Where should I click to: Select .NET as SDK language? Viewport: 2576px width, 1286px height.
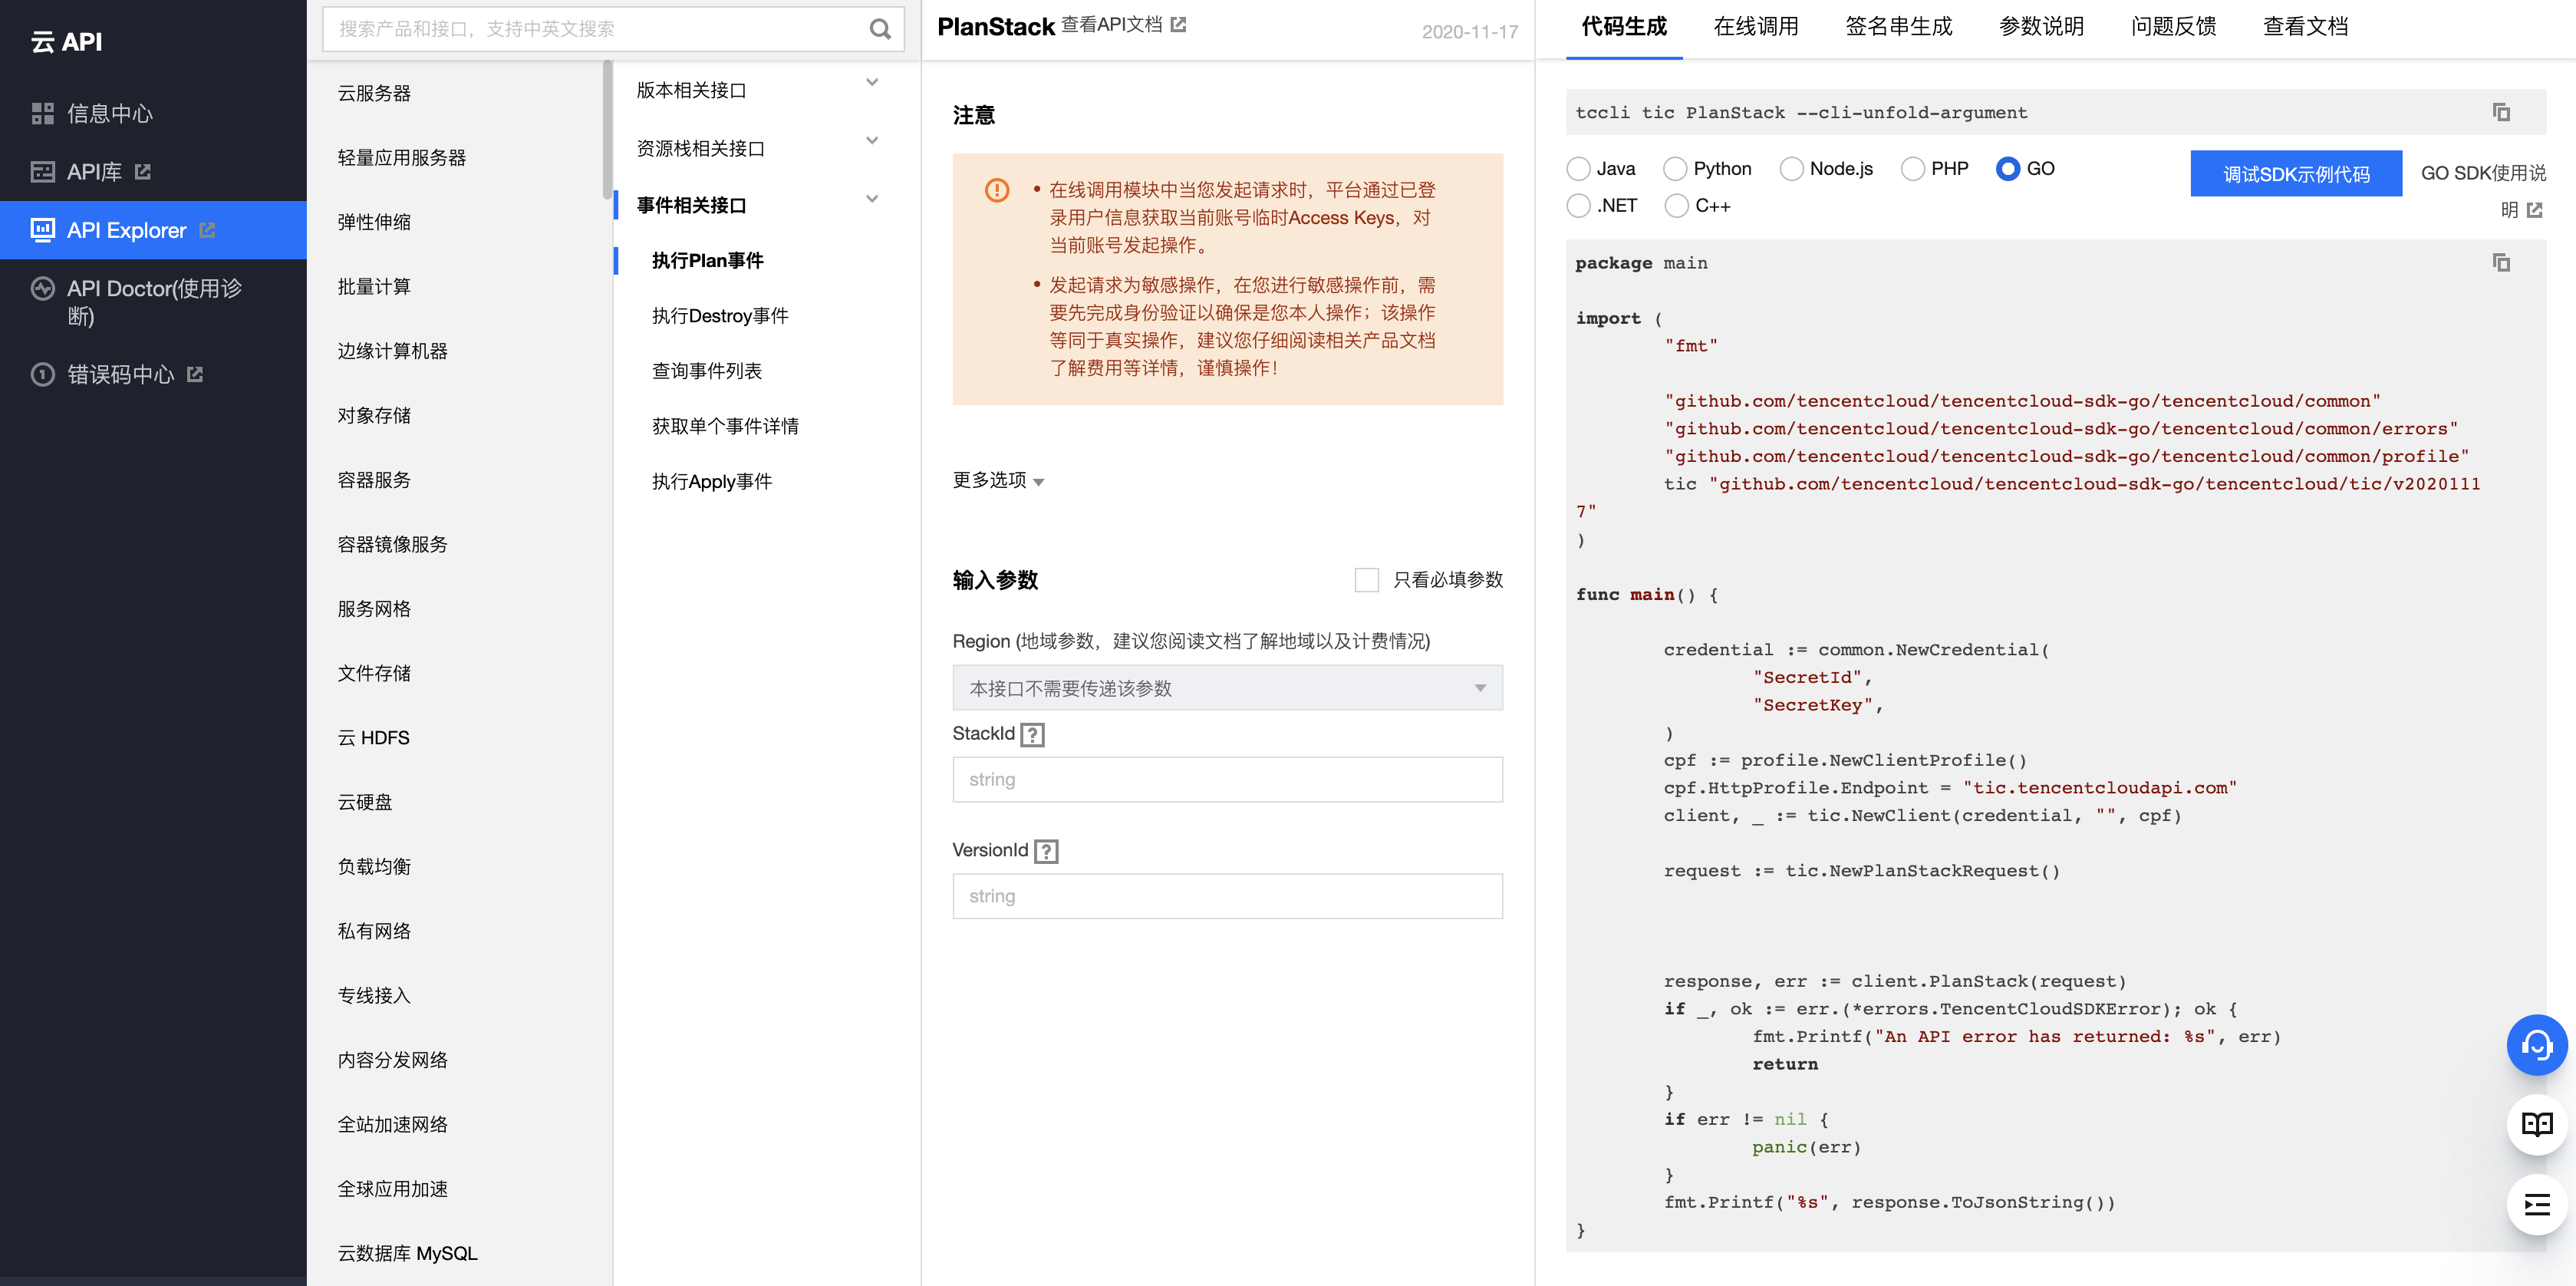coord(1578,206)
